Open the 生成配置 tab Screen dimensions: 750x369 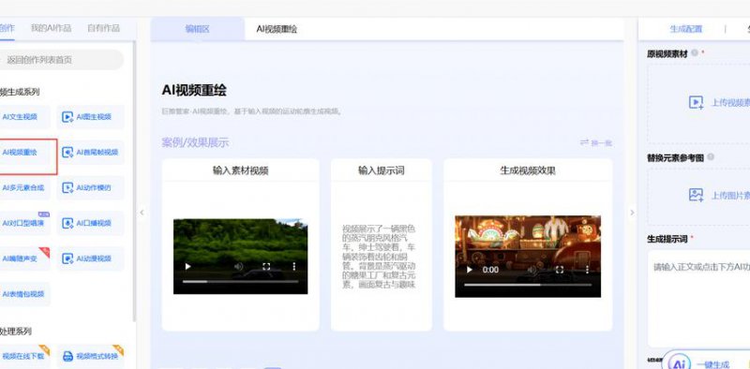pyautogui.click(x=686, y=29)
